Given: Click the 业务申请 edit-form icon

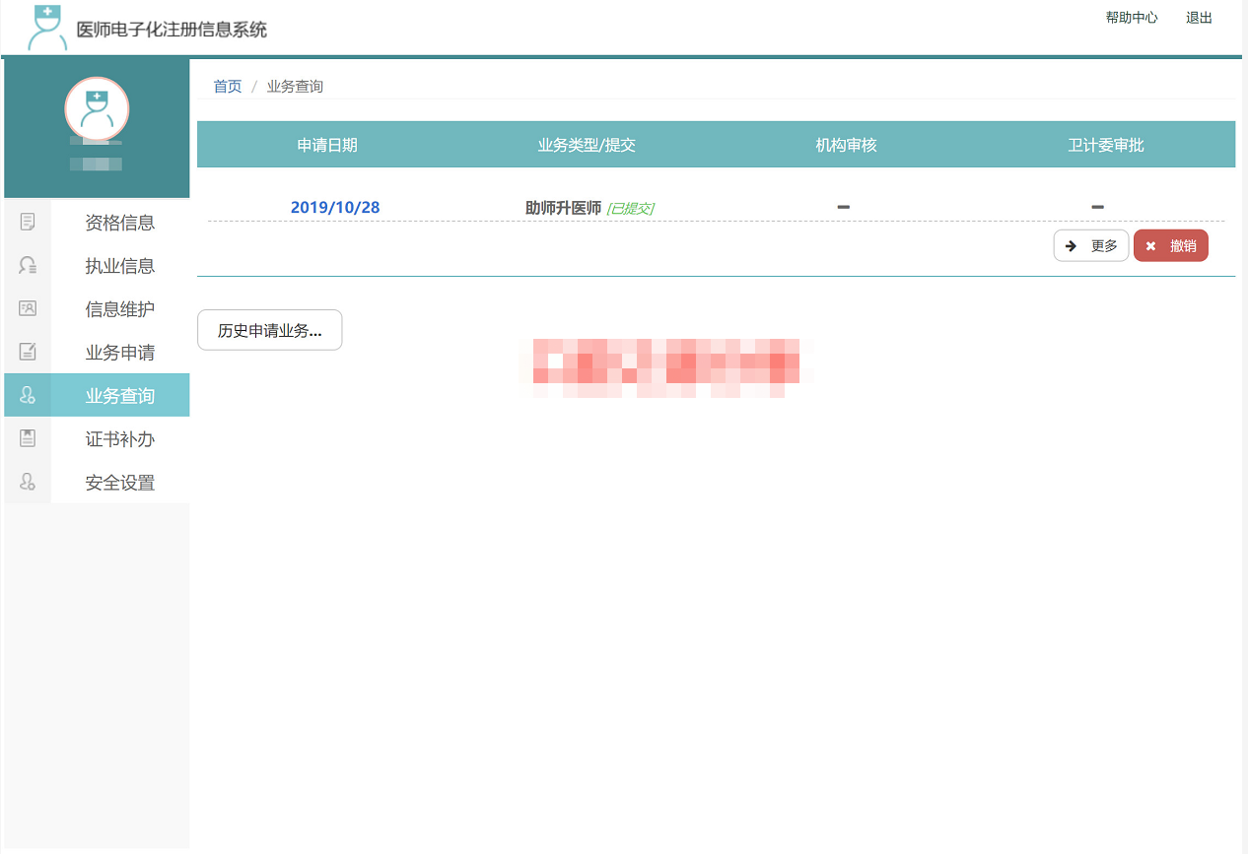Looking at the screenshot, I should pyautogui.click(x=28, y=352).
